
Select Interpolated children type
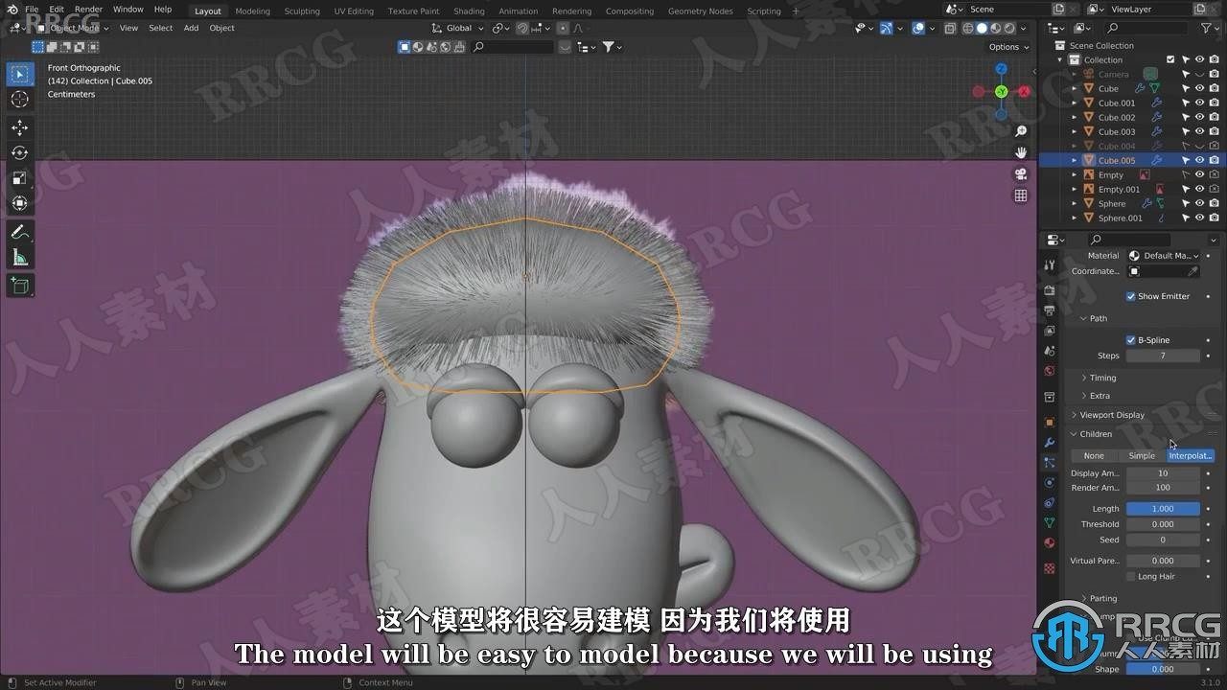coord(1191,456)
